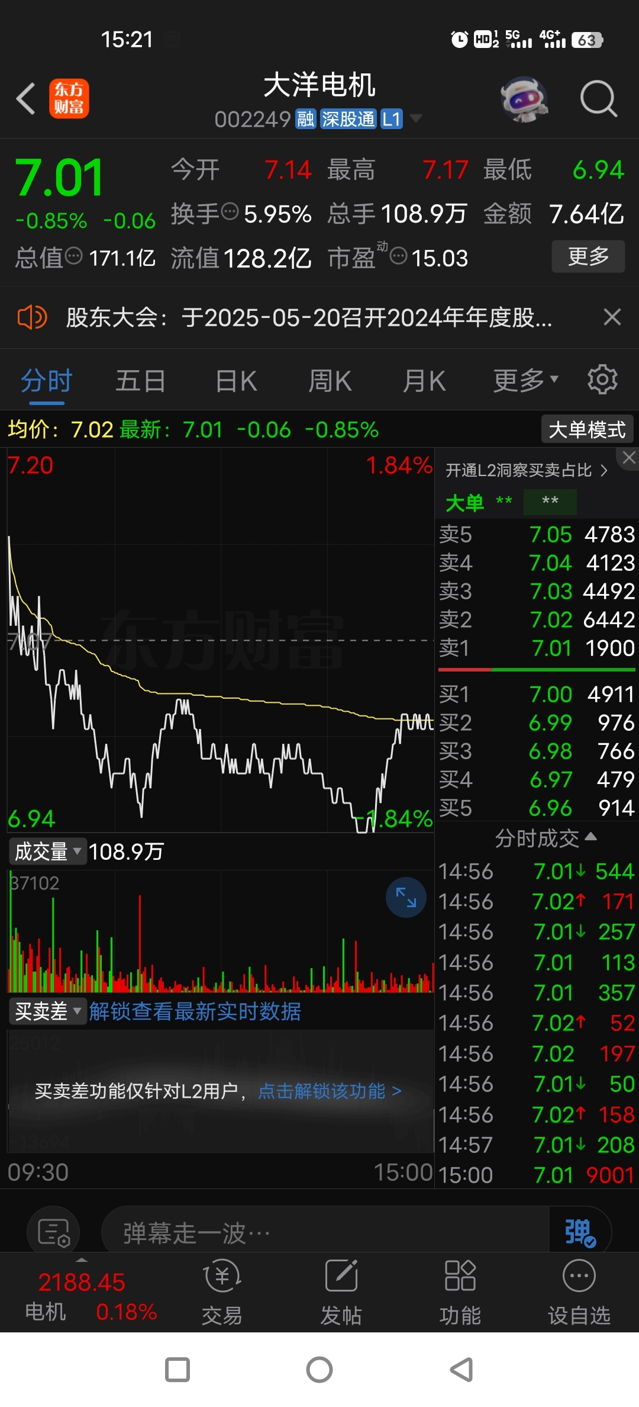Switch to the 月K tab
The image size is (639, 1407).
(x=424, y=381)
